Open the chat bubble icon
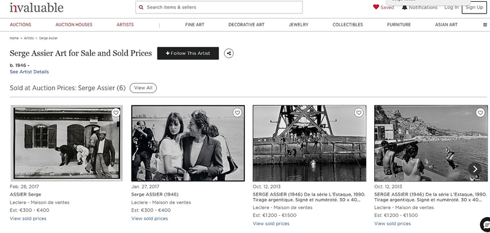The image size is (490, 233). [x=485, y=224]
